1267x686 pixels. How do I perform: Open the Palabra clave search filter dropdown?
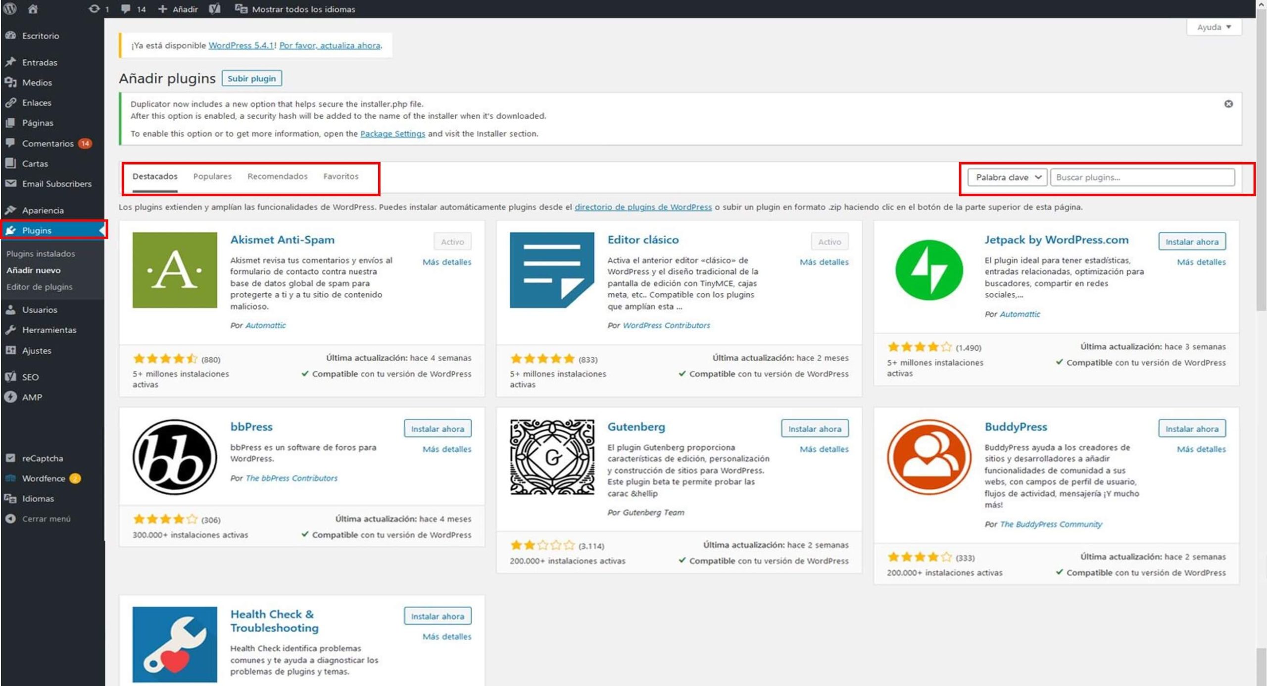[x=1006, y=177]
